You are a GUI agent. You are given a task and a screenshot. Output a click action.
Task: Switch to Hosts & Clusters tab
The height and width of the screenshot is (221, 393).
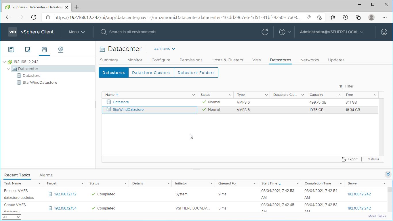pos(227,60)
